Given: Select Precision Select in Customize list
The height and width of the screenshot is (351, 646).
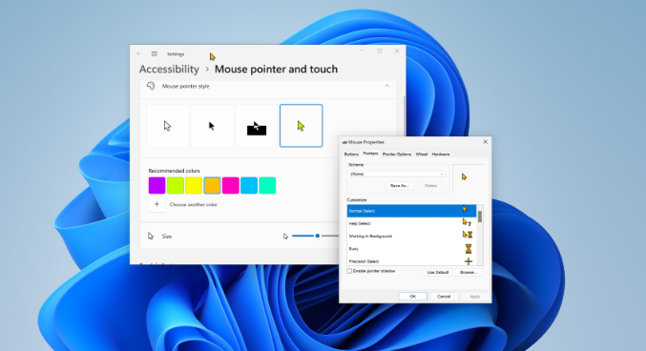Looking at the screenshot, I should coord(411,261).
